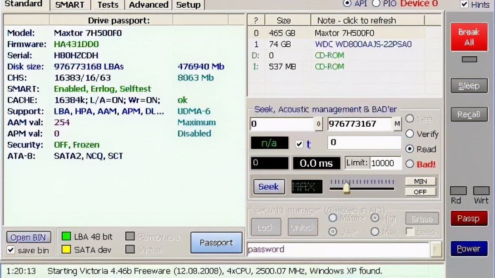
Task: Click the Passport button
Action: click(216, 243)
